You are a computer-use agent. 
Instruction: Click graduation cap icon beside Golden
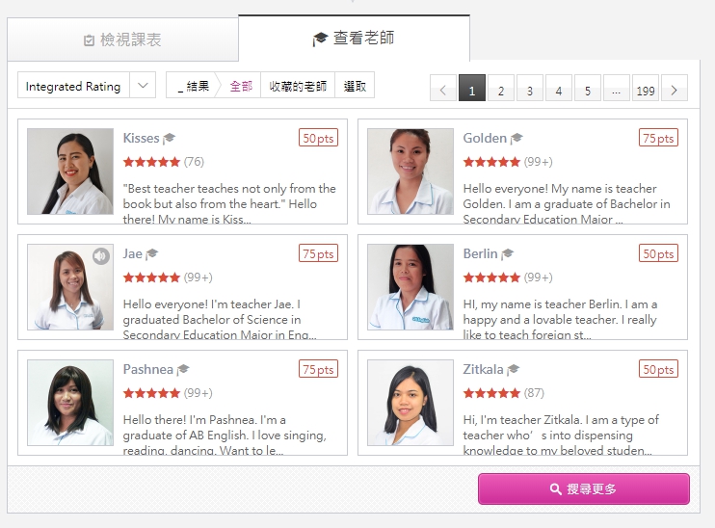tap(516, 138)
